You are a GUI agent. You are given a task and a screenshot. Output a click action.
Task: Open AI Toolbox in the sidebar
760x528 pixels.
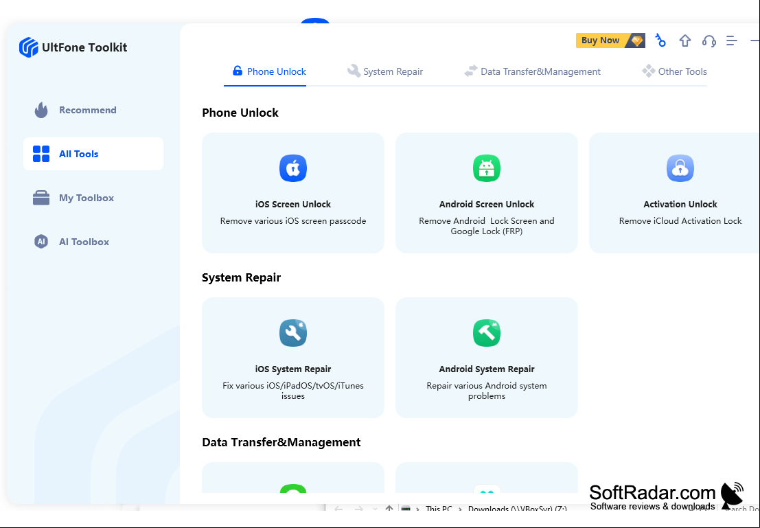[x=93, y=242]
